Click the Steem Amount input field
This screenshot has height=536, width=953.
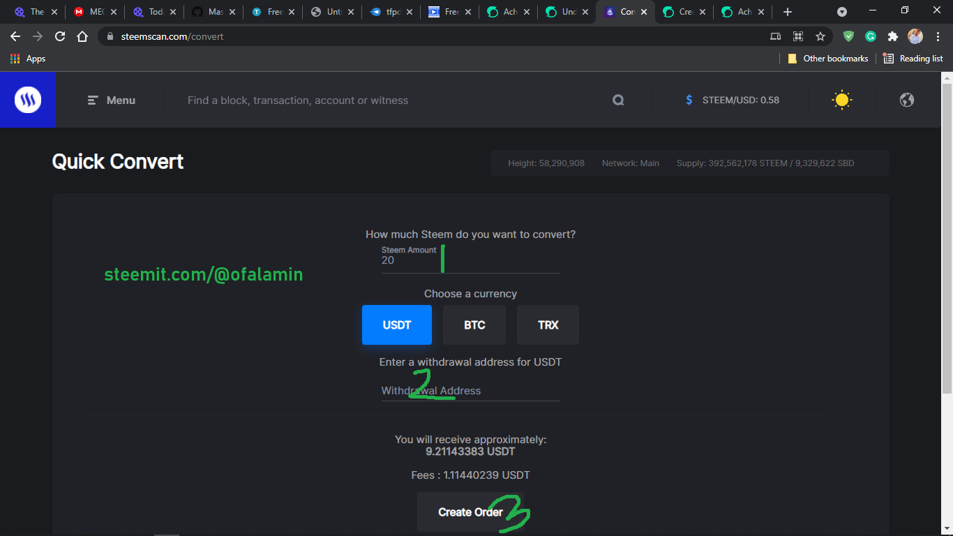pos(470,260)
